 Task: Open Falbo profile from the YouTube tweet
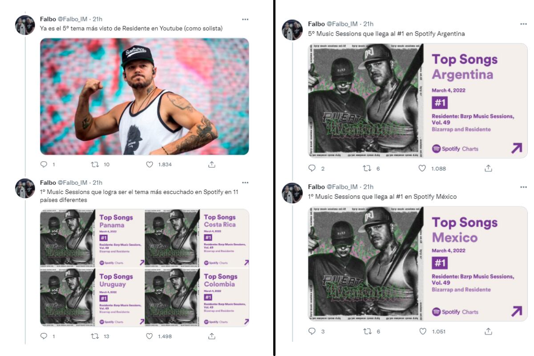click(x=48, y=19)
